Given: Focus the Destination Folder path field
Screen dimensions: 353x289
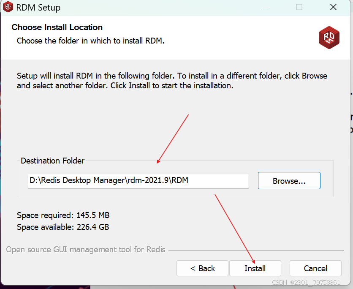Looking at the screenshot, I should click(x=138, y=181).
